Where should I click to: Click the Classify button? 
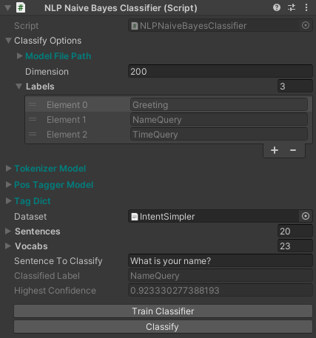pos(163,327)
